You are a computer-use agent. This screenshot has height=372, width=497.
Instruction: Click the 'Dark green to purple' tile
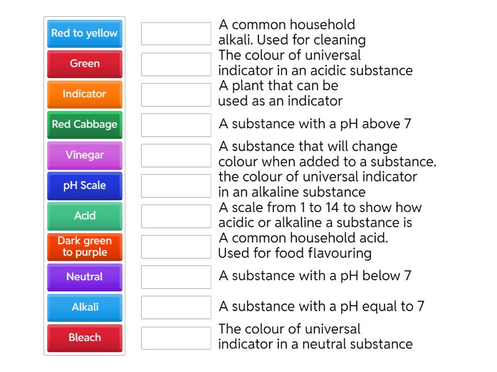tap(85, 246)
